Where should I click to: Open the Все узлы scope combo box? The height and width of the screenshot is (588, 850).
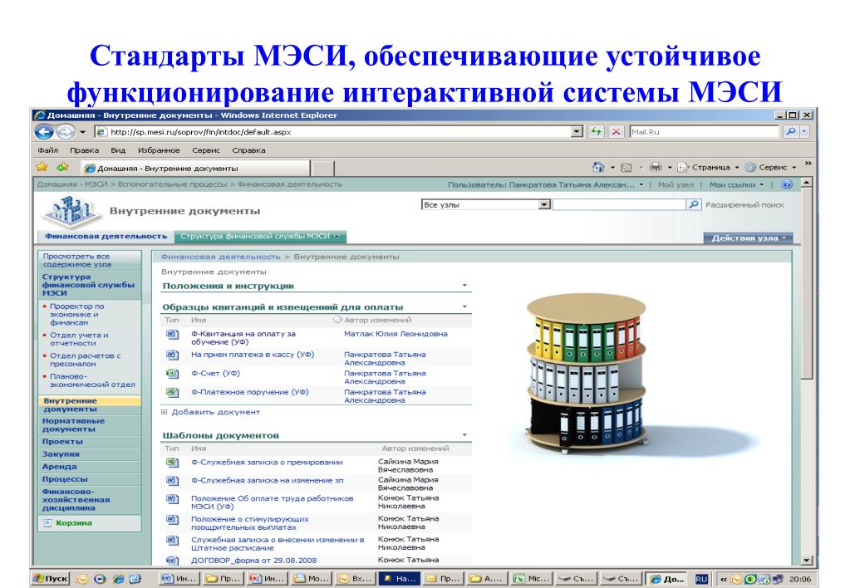[486, 205]
